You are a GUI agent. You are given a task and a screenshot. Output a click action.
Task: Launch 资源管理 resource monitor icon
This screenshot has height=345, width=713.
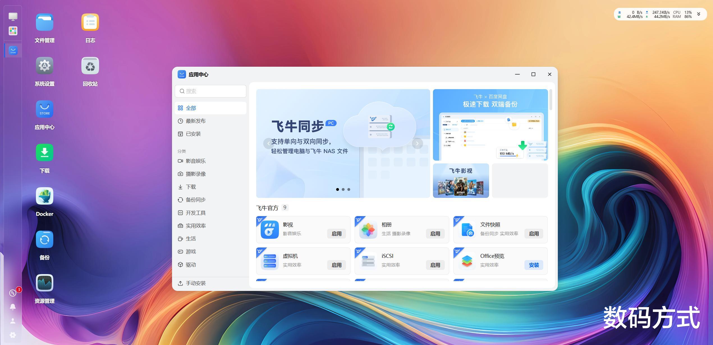(x=44, y=283)
